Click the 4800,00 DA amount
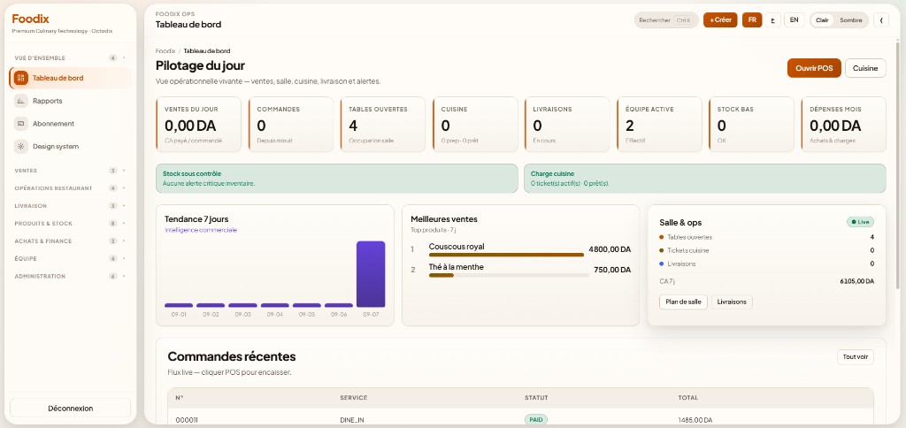This screenshot has width=906, height=428. [x=610, y=249]
